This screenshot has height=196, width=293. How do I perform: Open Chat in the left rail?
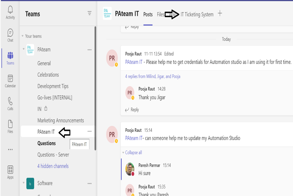click(x=10, y=35)
